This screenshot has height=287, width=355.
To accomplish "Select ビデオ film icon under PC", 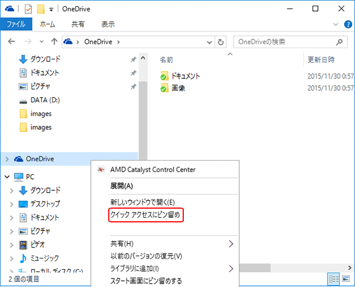I will pos(23,245).
